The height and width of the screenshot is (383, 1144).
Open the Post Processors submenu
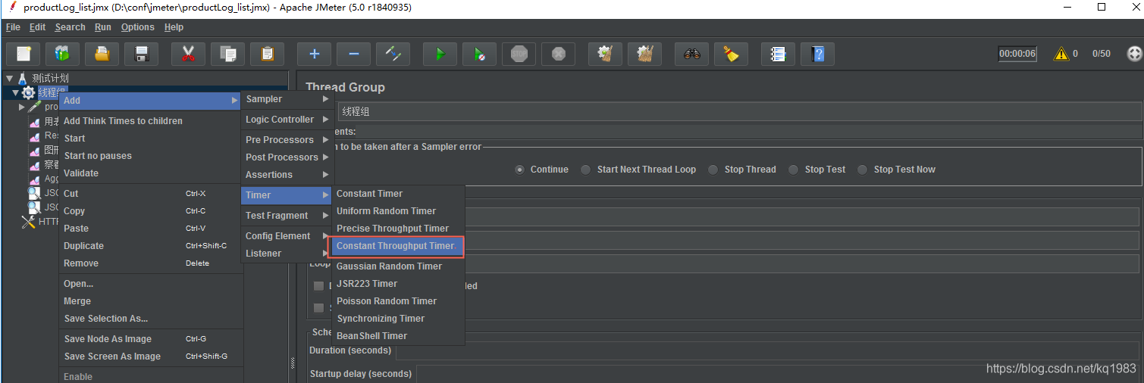[287, 157]
